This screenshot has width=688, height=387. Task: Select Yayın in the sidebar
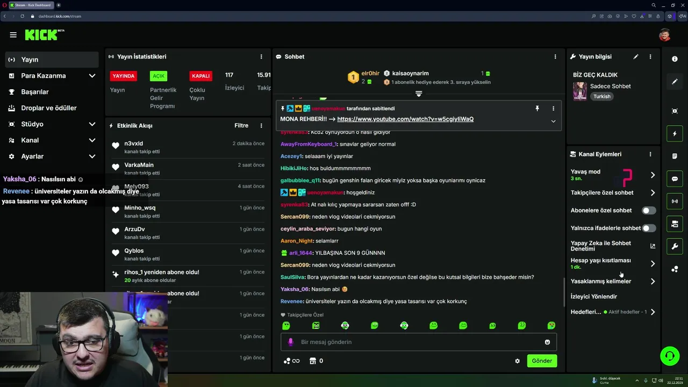coord(52,60)
